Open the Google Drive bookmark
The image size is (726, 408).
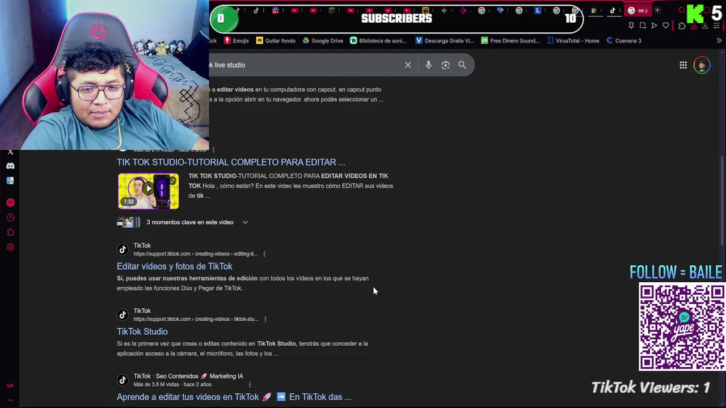pyautogui.click(x=323, y=41)
